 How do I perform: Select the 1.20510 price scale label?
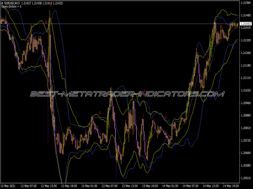tap(245, 178)
